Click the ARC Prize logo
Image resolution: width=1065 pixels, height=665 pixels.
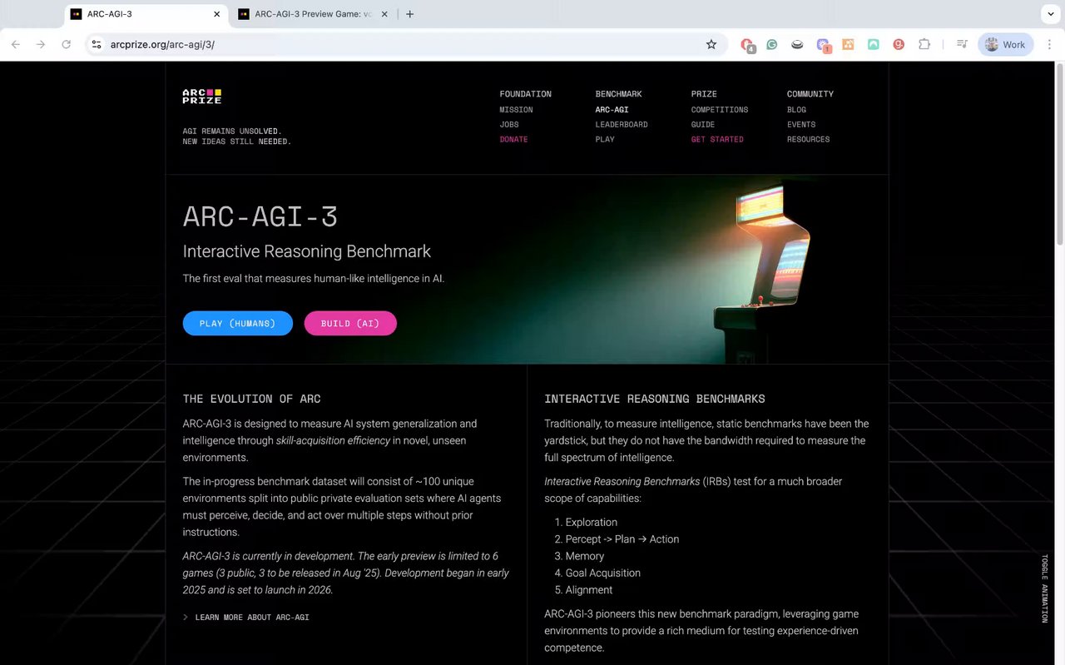coord(202,96)
